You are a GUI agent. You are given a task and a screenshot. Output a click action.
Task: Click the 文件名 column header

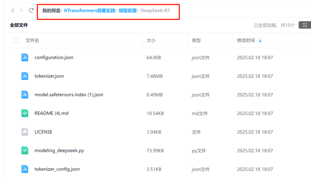pyautogui.click(x=32, y=40)
